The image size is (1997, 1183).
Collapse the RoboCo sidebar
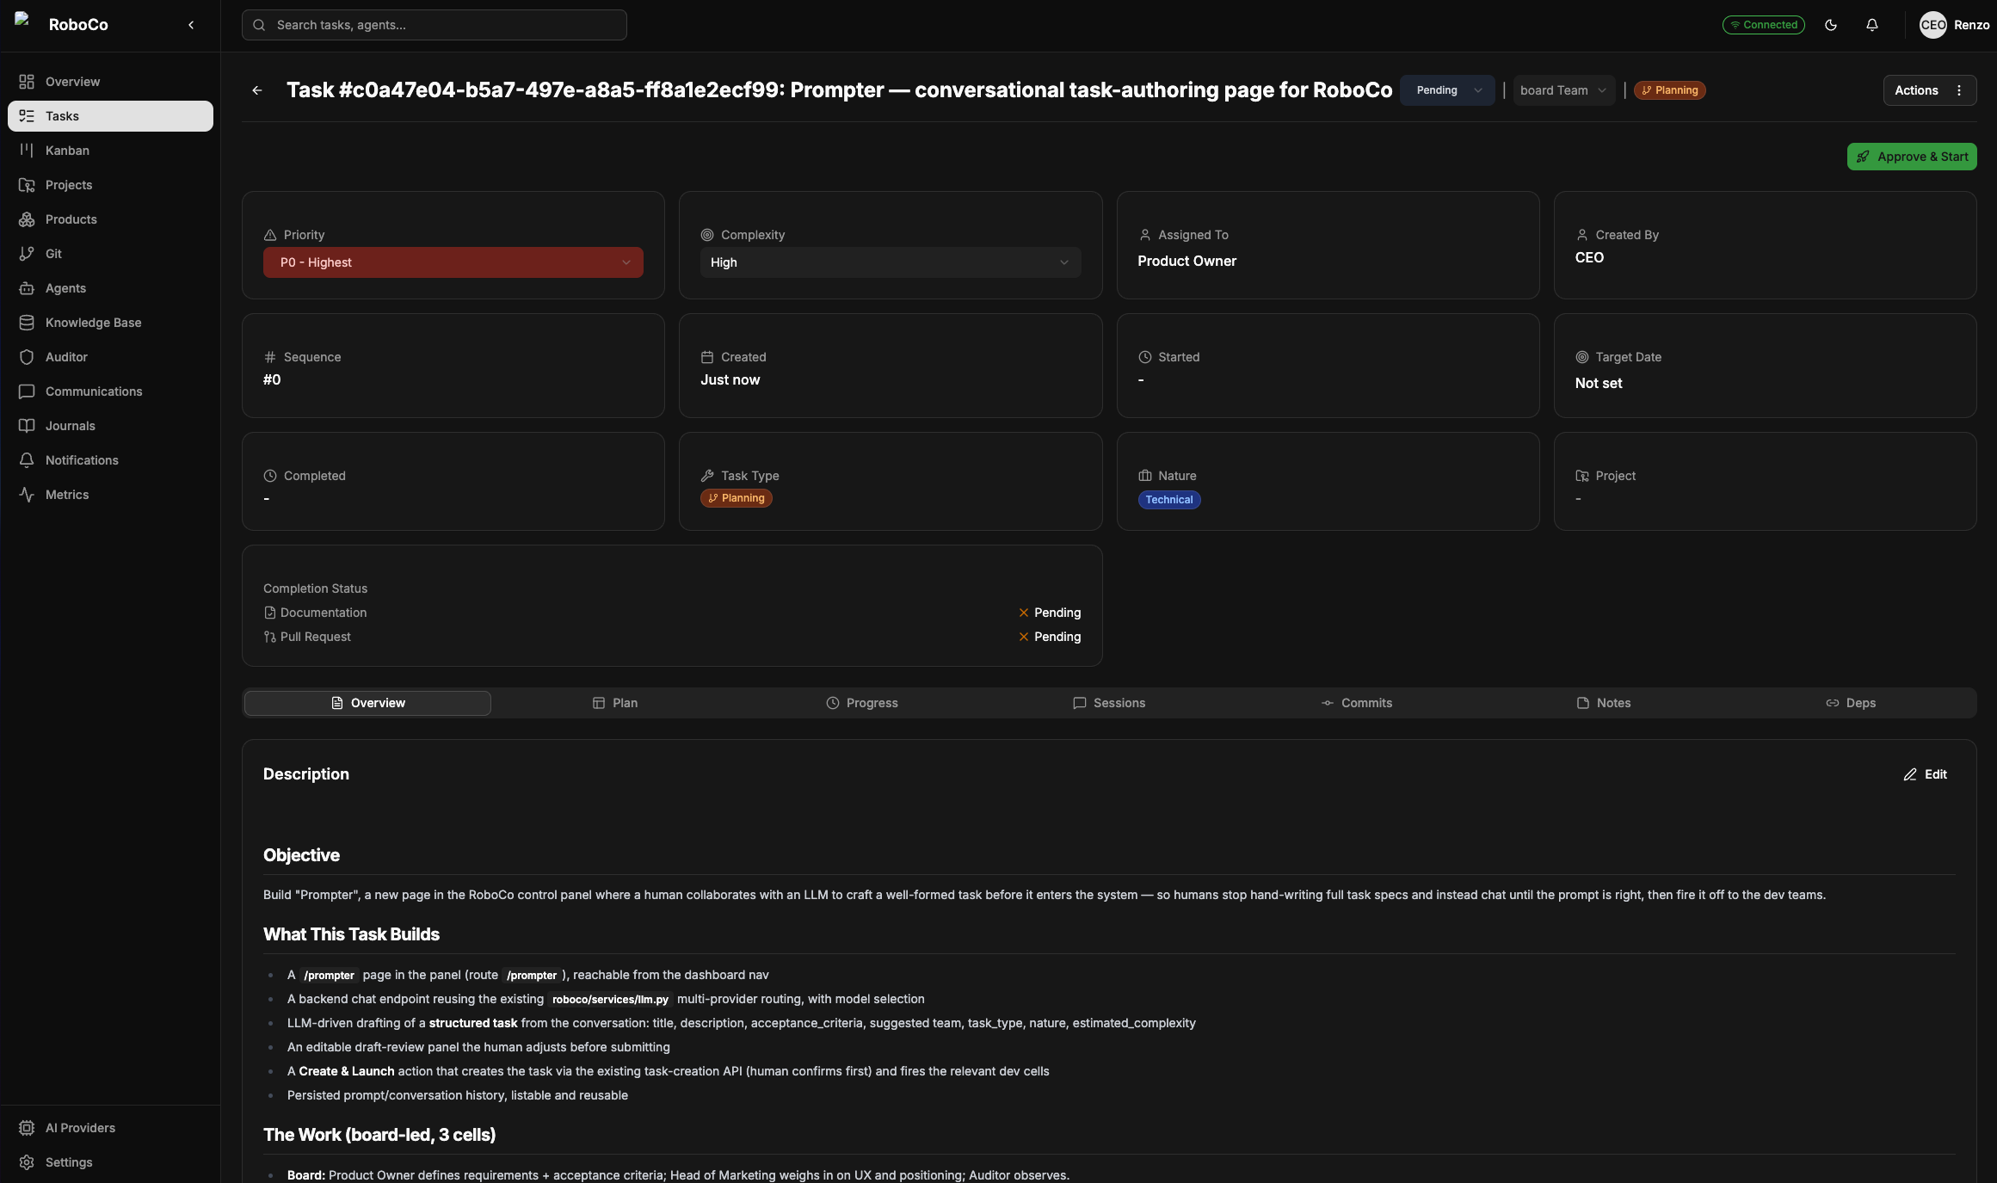click(x=191, y=25)
